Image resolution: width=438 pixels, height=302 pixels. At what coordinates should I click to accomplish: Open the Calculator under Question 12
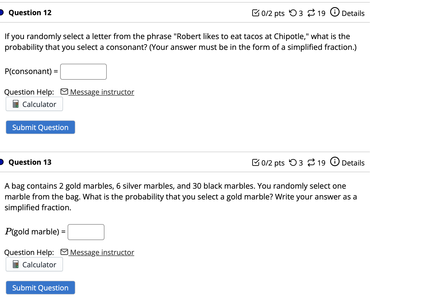34,104
